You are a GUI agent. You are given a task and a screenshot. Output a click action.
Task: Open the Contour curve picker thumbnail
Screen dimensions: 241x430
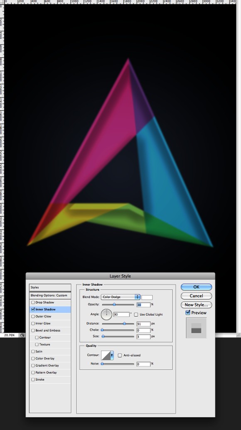point(106,355)
